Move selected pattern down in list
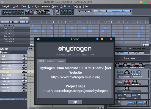The width and height of the screenshot is (151, 109). (15, 22)
